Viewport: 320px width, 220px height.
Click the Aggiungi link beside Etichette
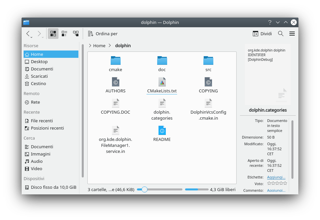[x=276, y=177]
